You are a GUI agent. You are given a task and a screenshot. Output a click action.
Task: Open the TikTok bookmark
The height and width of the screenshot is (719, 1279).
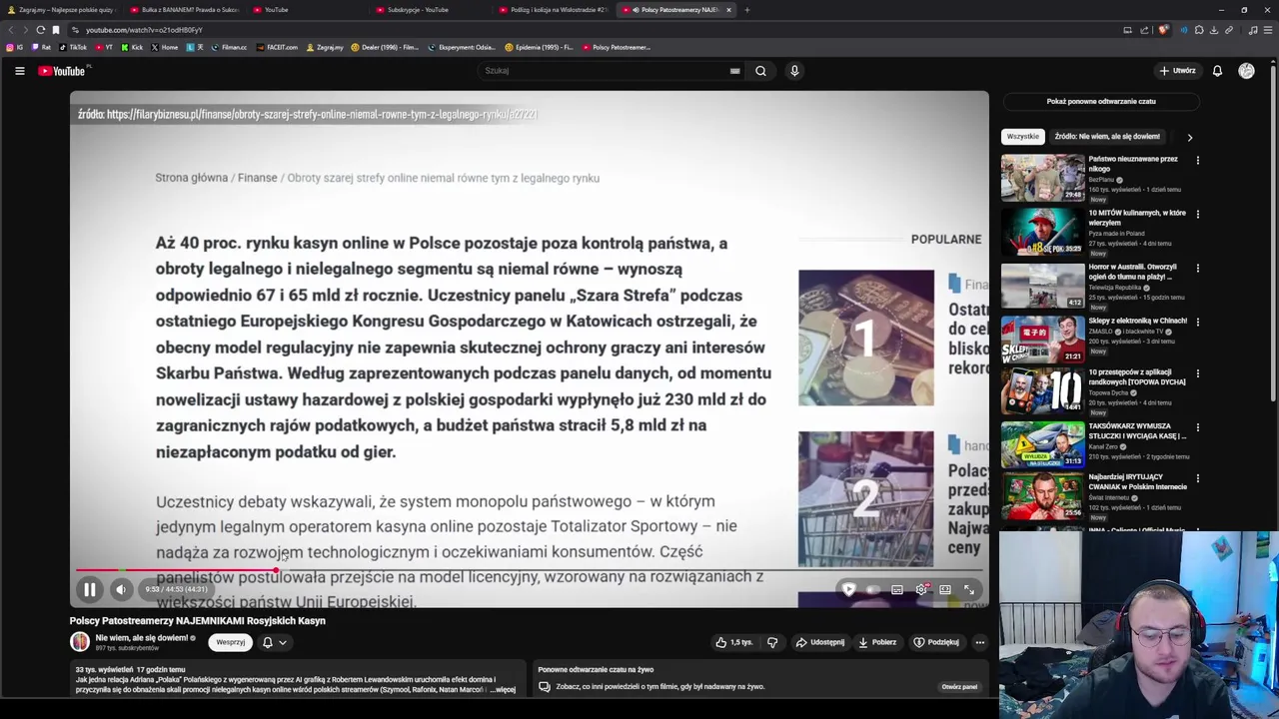tap(73, 47)
